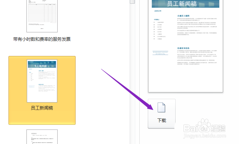Select the 员工新闻稿 template thumbnail
Viewport: 239px width, 144px height.
42,81
